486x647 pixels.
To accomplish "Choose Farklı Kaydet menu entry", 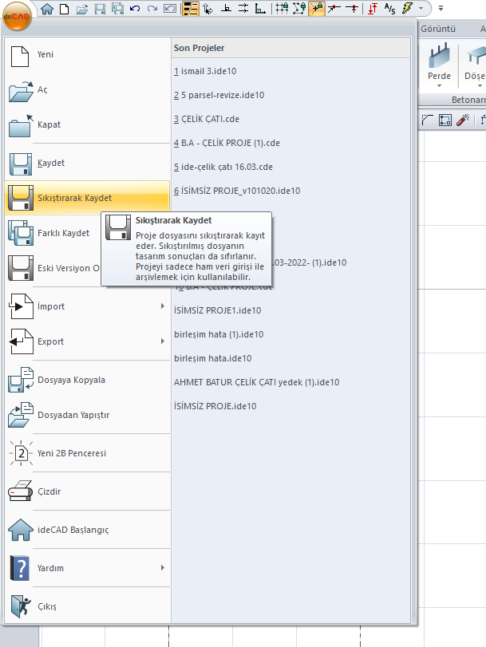I will pos(53,234).
